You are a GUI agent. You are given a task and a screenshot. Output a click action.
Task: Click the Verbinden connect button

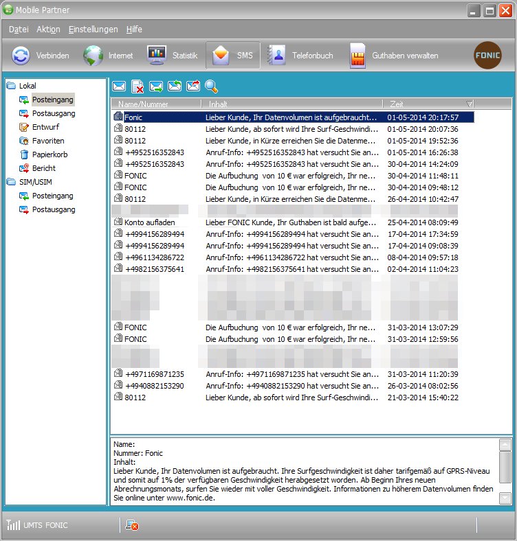pos(41,56)
